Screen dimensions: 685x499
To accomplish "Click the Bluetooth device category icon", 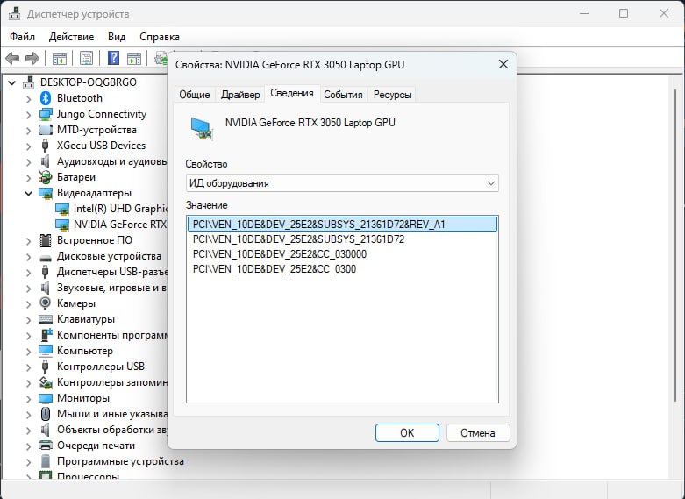I will click(x=46, y=98).
